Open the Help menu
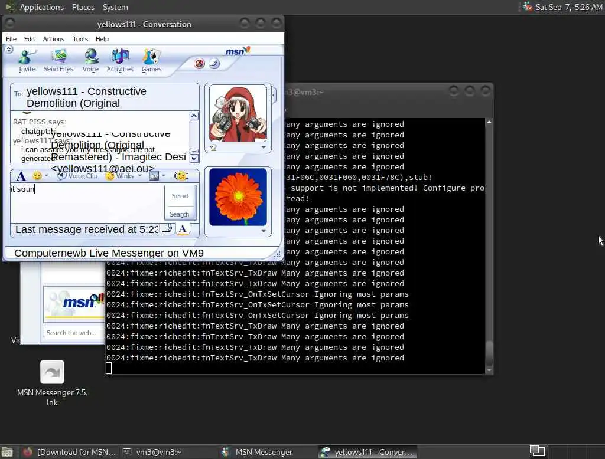This screenshot has width=605, height=459. pos(102,39)
